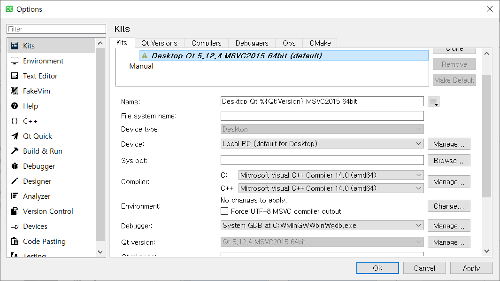Open the C++ compiler dropdown
Viewport: 500px width, 281px height.
pos(331,188)
